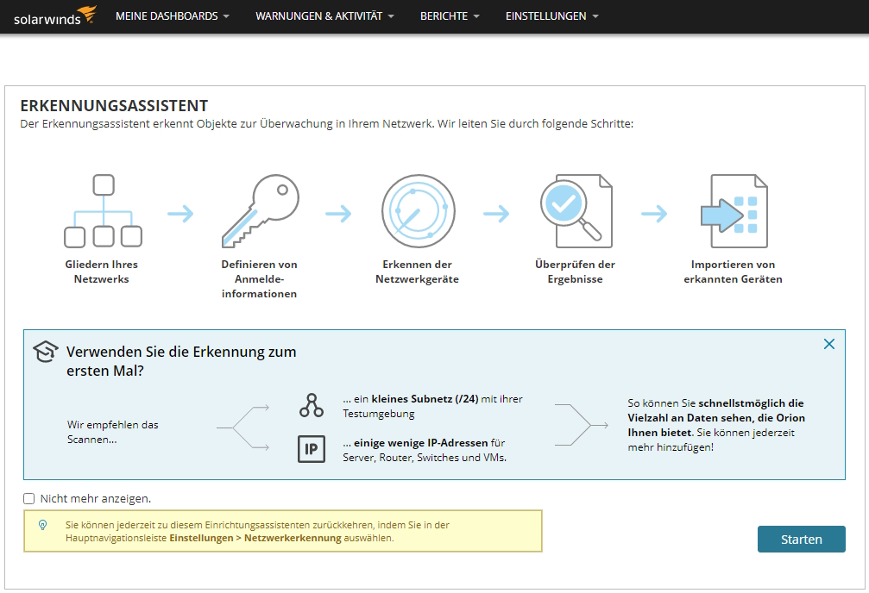Click the IP box icon
The image size is (869, 593).
(312, 449)
